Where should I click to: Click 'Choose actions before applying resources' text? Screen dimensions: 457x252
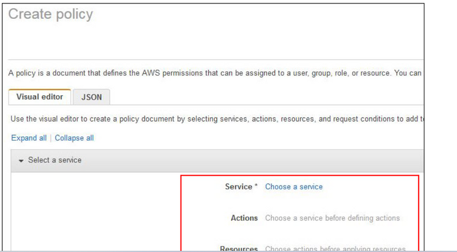click(x=335, y=249)
